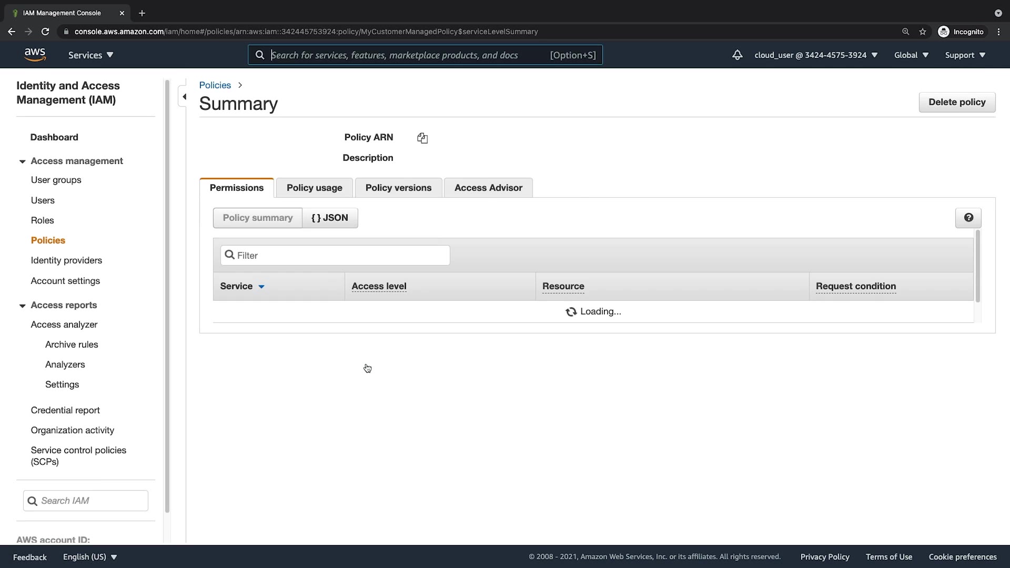
Task: Copy the Policy ARN with clipboard icon
Action: tap(422, 138)
